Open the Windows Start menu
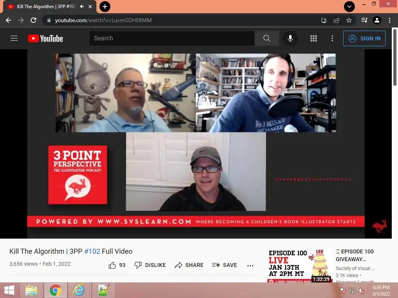 (9, 290)
